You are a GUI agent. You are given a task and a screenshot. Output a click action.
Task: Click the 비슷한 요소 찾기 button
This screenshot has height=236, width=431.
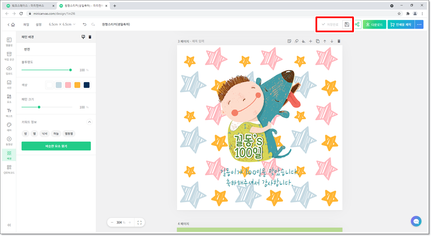[x=56, y=146]
